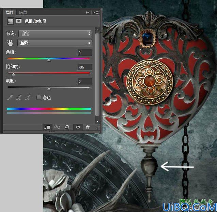Select the layer mask icon
Image resolution: width=217 pixels, height=212 pixels.
(18, 21)
